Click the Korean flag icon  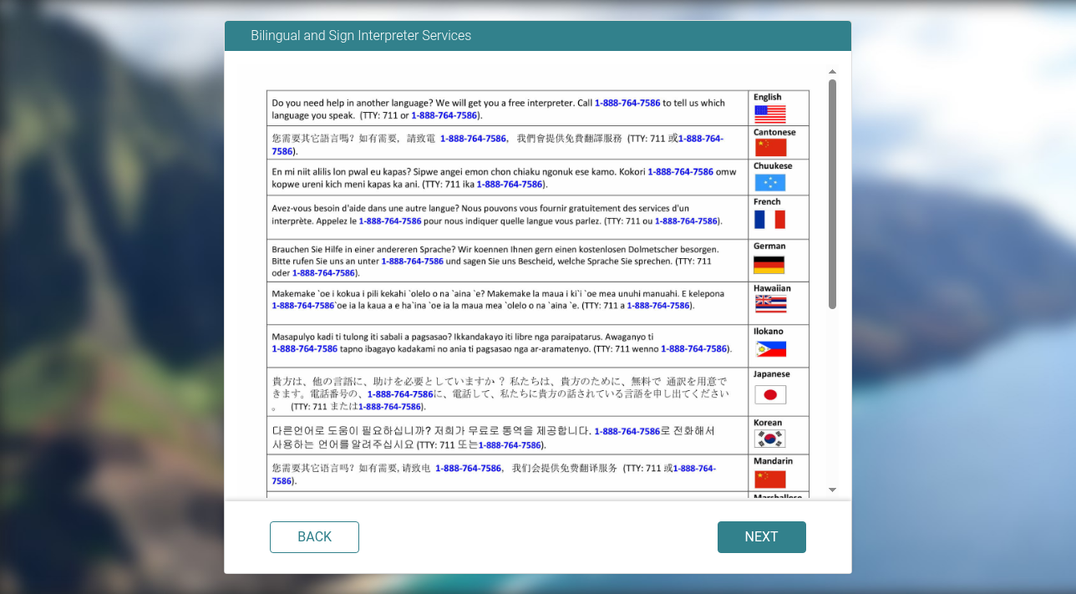coord(770,439)
